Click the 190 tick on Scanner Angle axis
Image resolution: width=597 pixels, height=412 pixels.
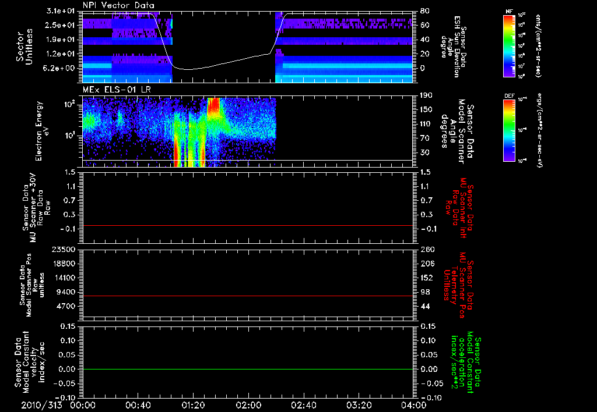(426, 95)
